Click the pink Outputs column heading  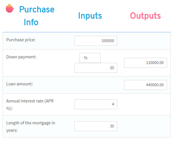click(145, 16)
